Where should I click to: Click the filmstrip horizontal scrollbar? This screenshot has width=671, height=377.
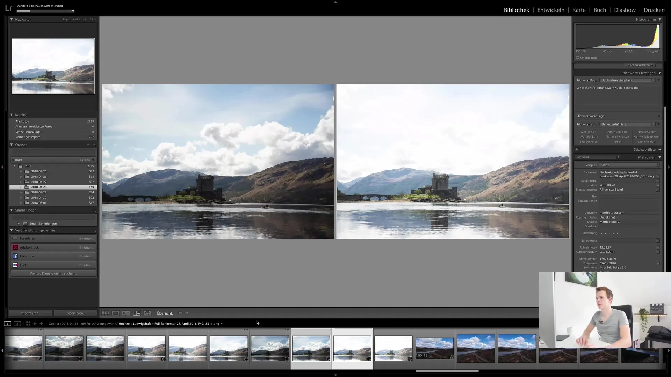pos(447,371)
